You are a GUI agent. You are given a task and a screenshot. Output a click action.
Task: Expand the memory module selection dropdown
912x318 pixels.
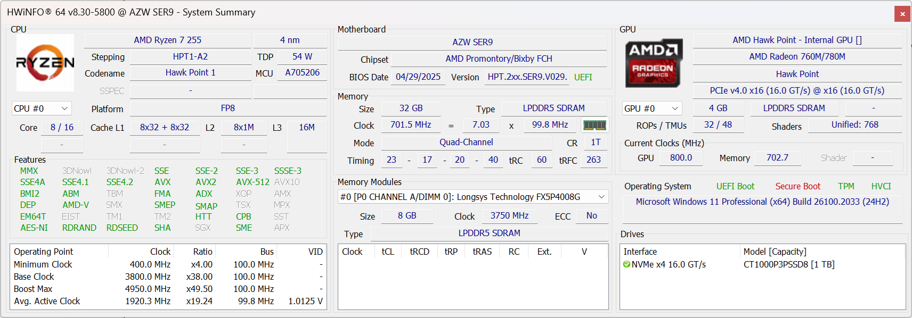coord(473,197)
